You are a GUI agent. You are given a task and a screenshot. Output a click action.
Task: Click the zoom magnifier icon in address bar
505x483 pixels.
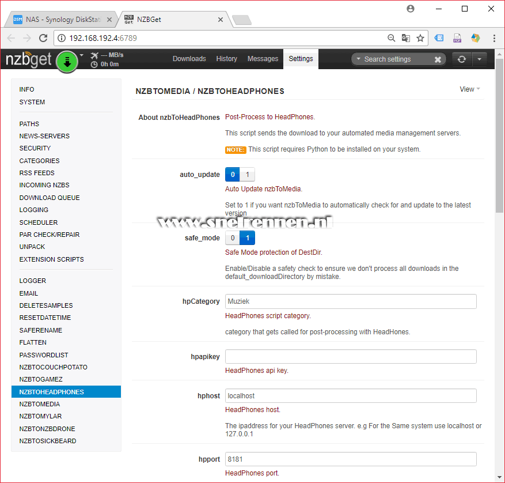point(391,39)
